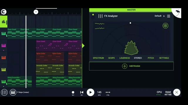Select the first green Close Grand clip
This screenshot has height=105, width=188.
[14, 34]
